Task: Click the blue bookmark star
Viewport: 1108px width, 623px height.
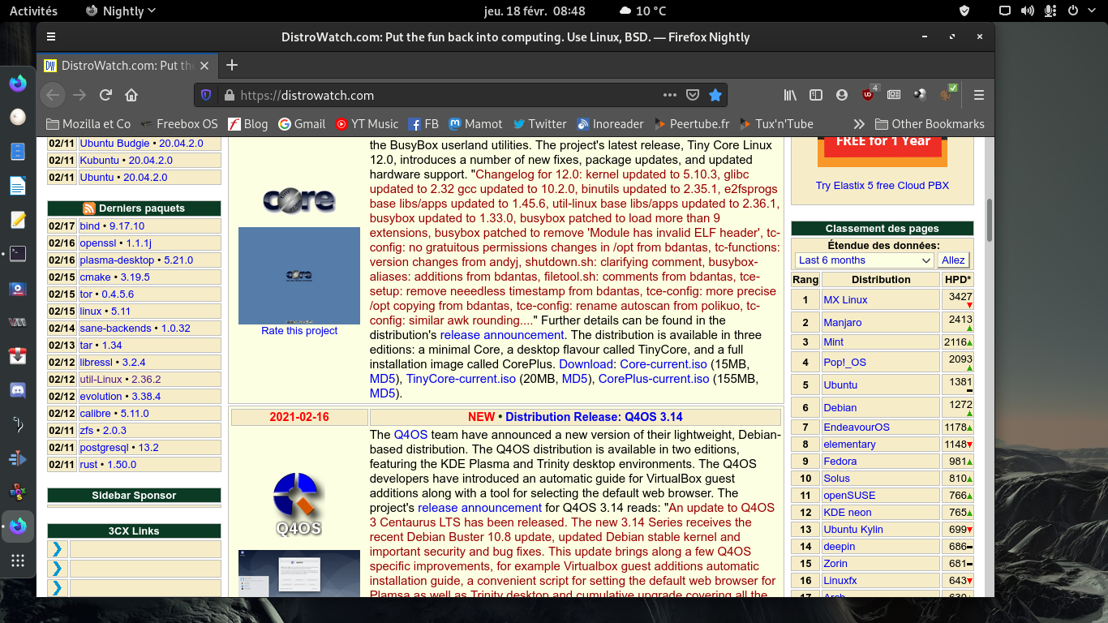Action: (x=715, y=95)
